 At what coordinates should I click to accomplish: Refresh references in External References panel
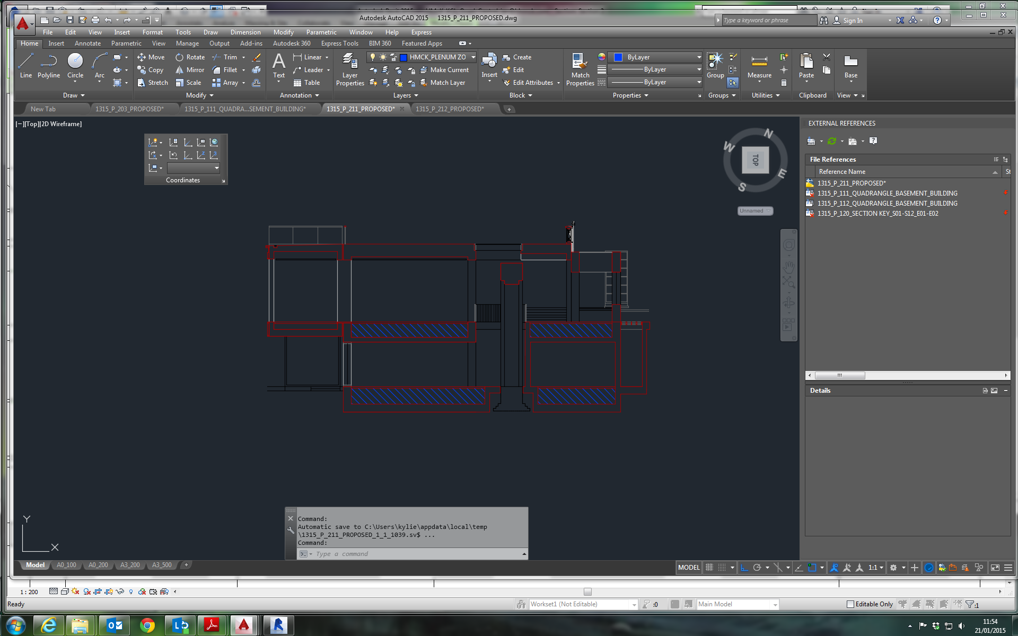coord(832,141)
